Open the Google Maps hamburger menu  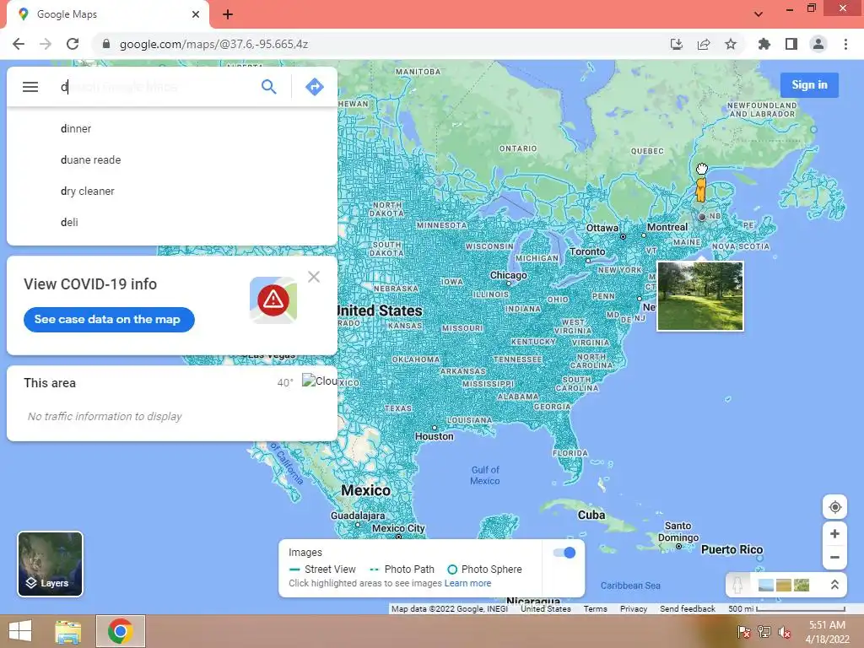click(x=30, y=87)
